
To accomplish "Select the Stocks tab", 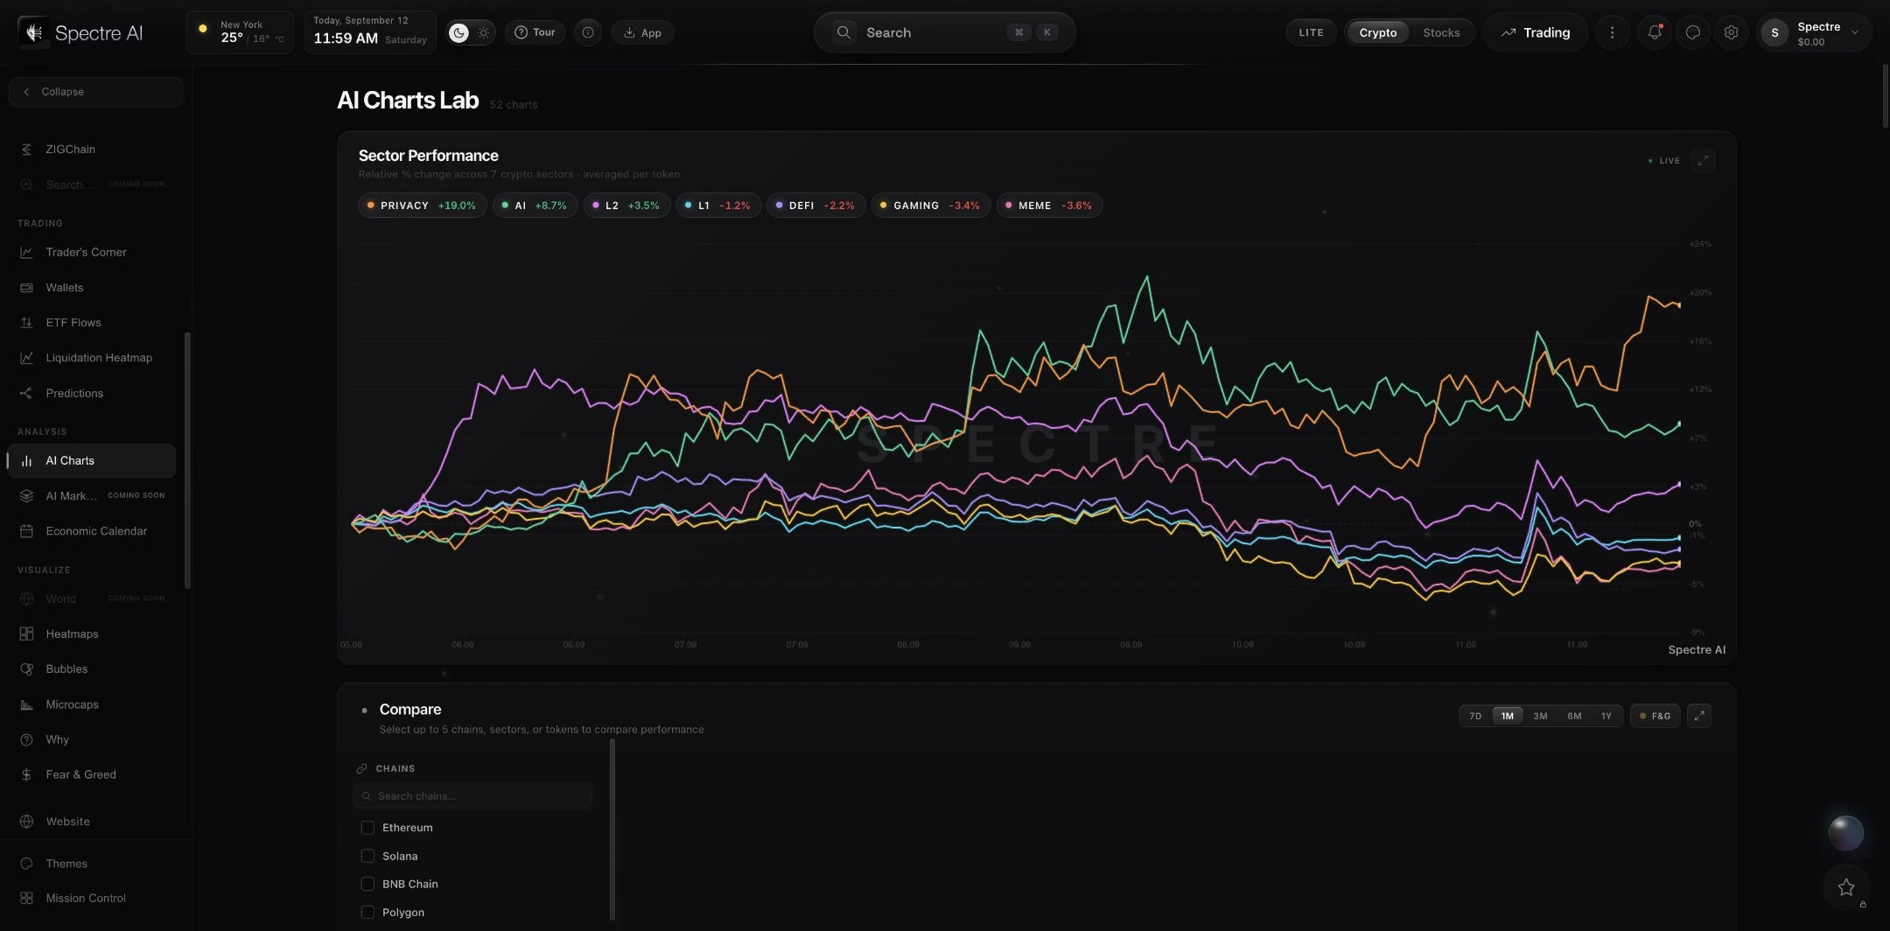I will point(1440,32).
